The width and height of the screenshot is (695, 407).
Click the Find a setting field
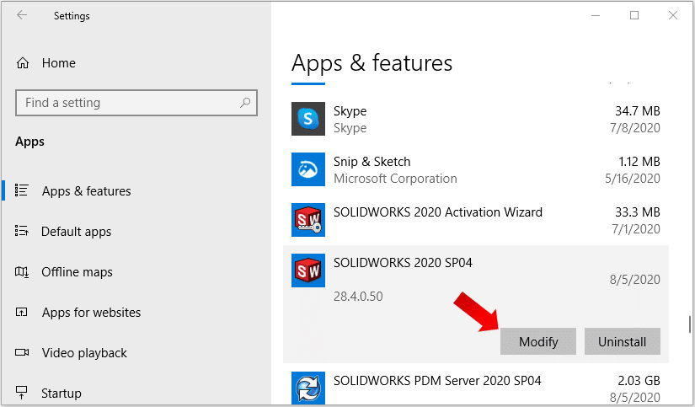[x=136, y=103]
